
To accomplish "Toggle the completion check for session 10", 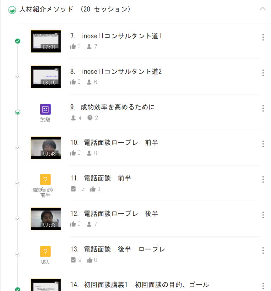I will (x=17, y=148).
